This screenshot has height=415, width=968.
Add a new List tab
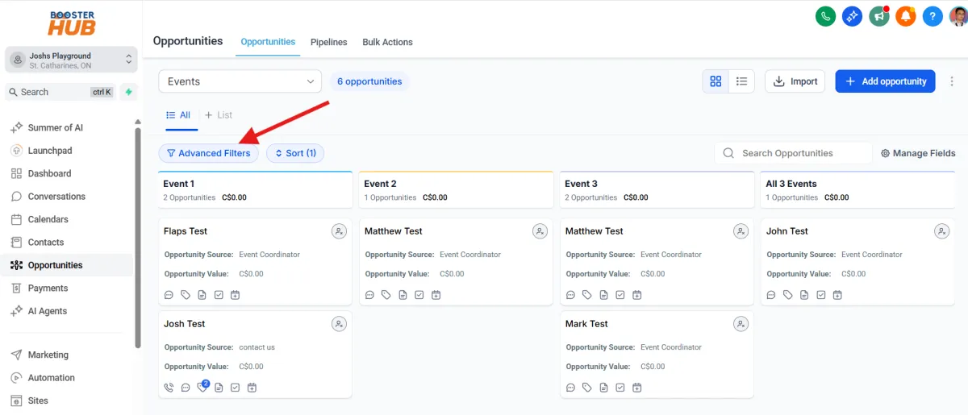click(x=219, y=115)
